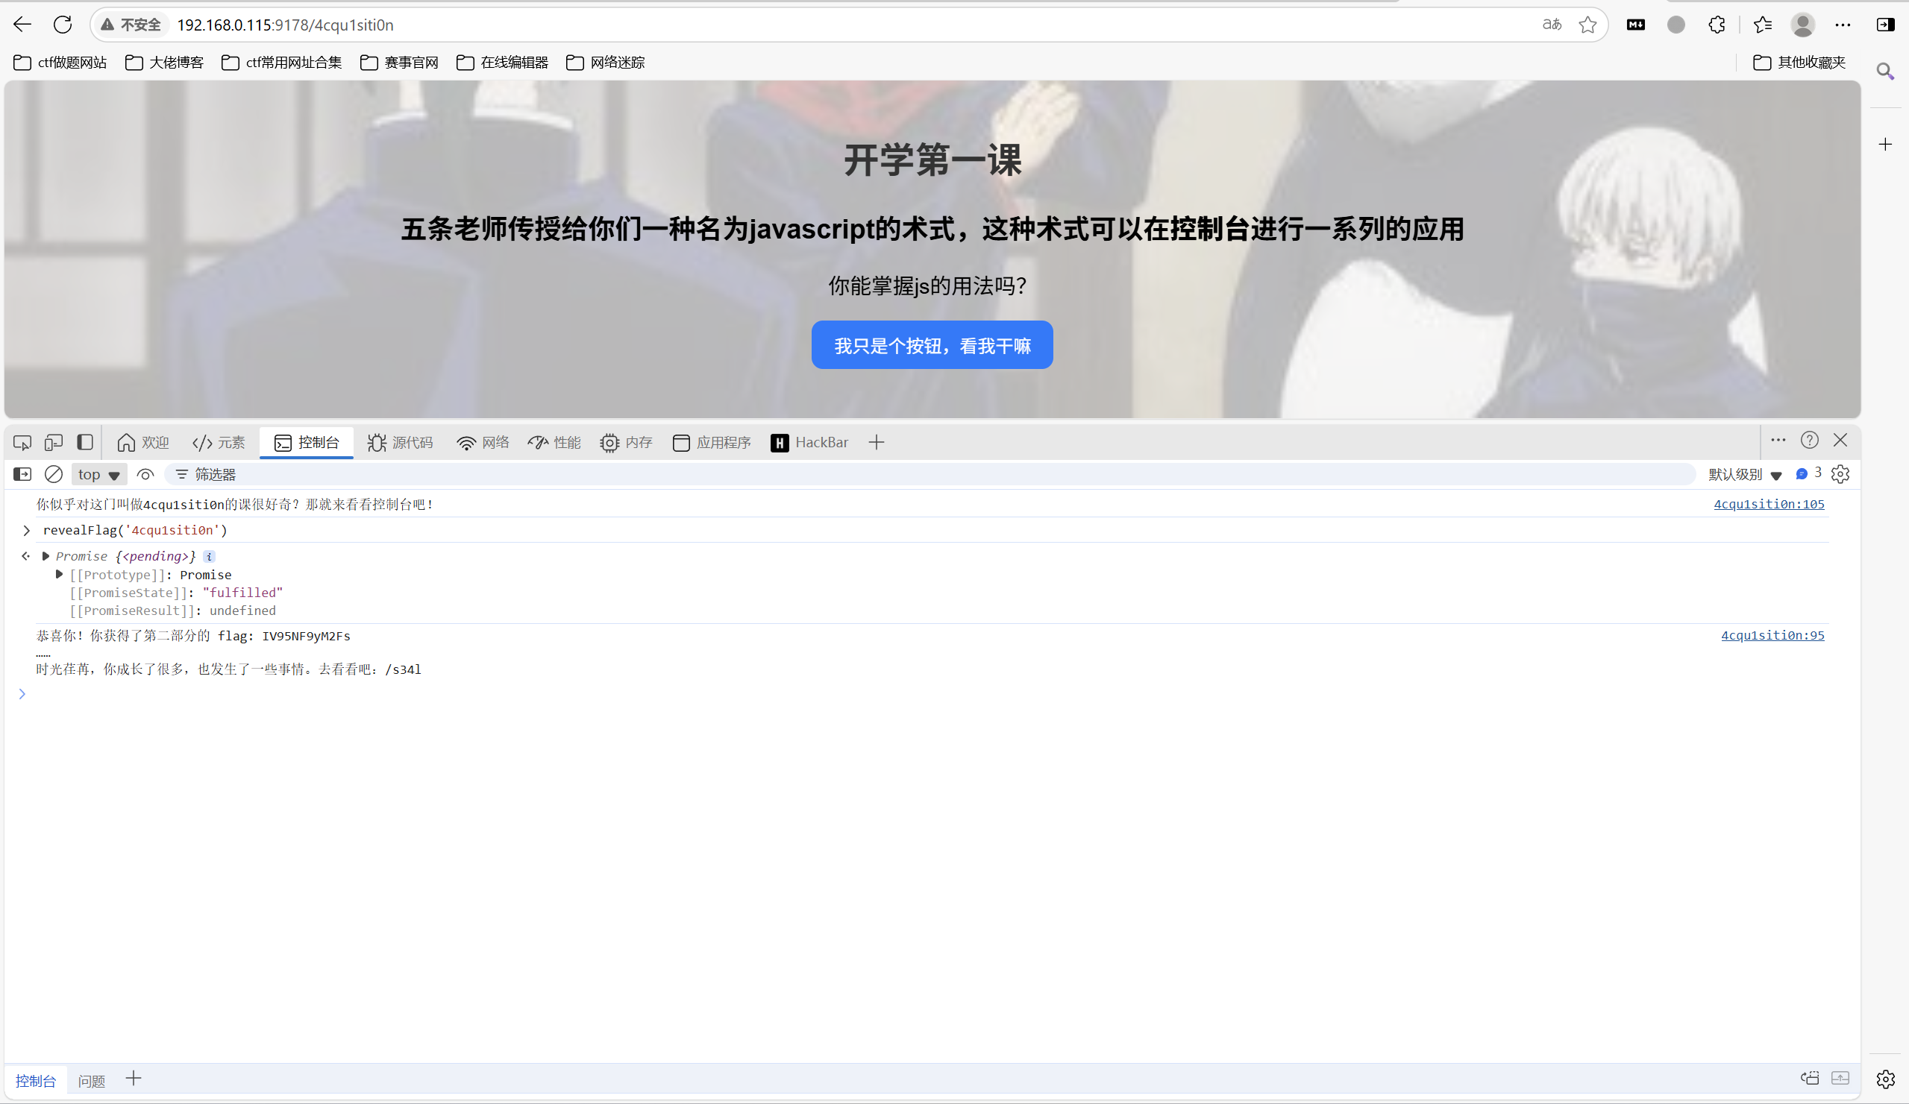Activate inspect element picker in DevTools
1909x1104 pixels.
tap(22, 442)
